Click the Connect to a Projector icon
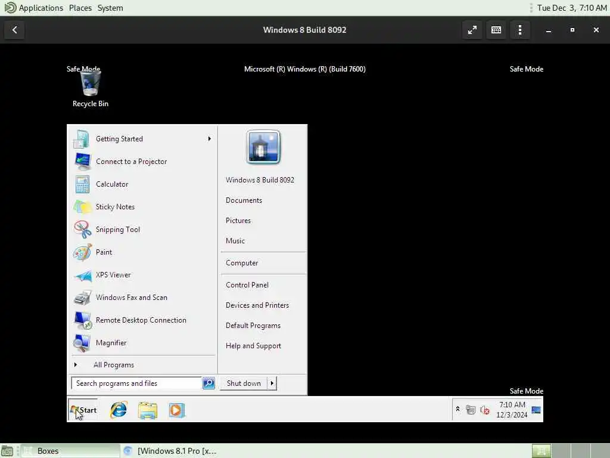610x458 pixels. [x=82, y=162]
